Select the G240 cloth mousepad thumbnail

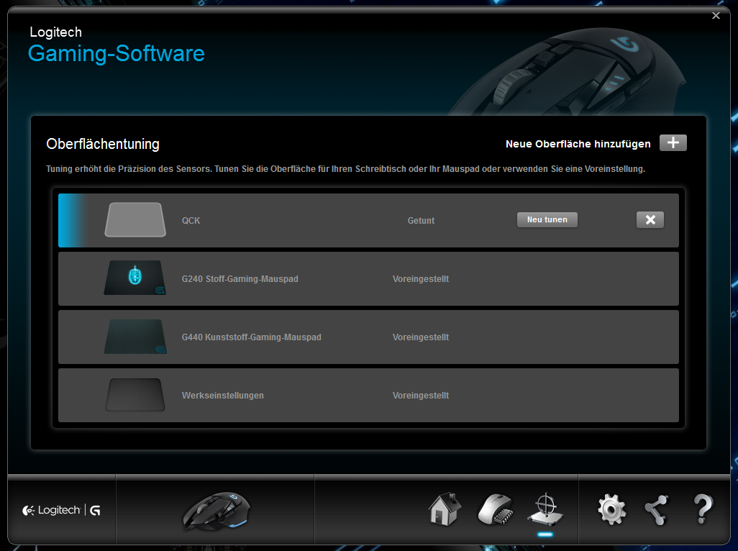click(135, 278)
